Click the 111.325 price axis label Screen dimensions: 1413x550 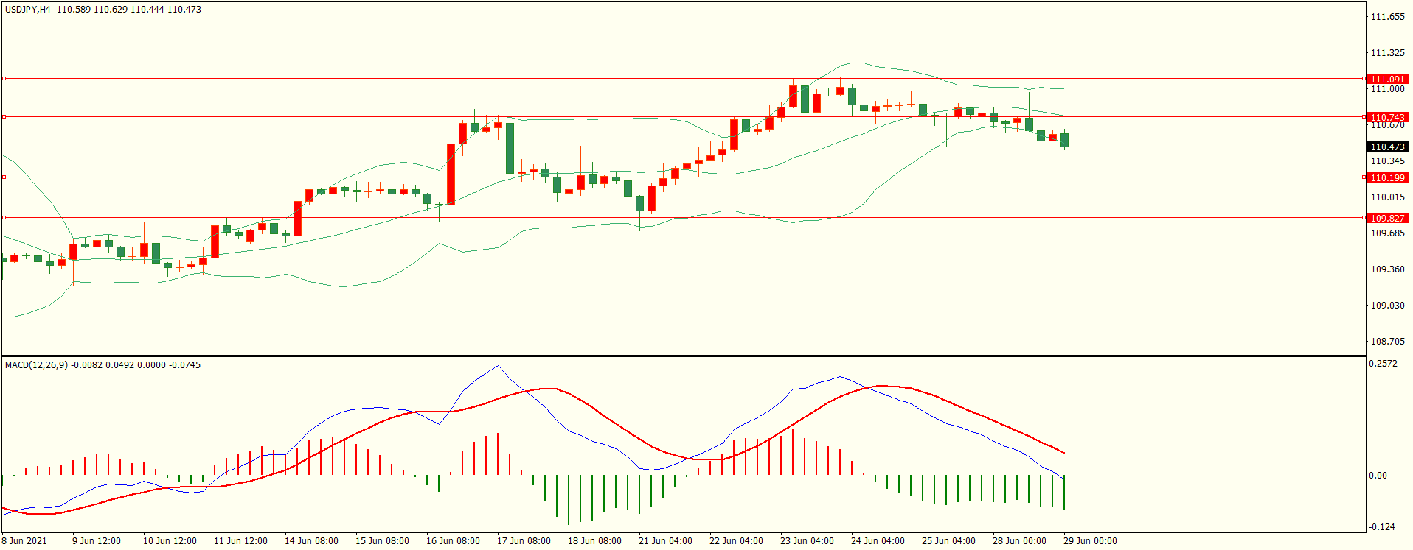[x=1387, y=53]
